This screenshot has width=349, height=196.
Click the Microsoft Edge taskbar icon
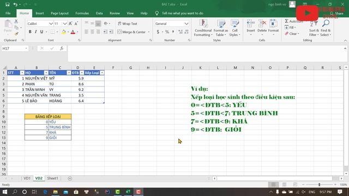(45, 192)
